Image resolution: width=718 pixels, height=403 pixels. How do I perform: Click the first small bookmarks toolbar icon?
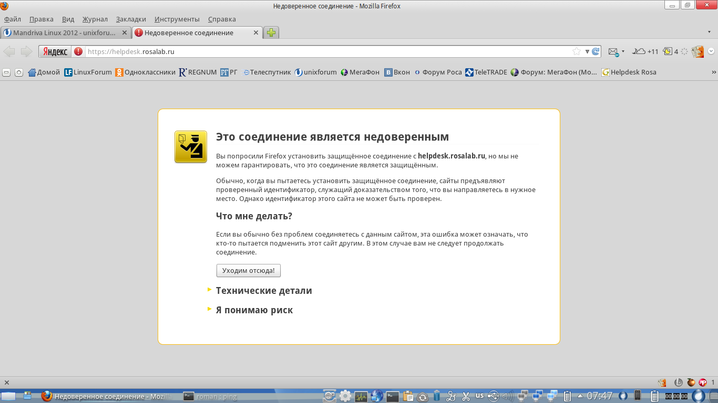[7, 72]
